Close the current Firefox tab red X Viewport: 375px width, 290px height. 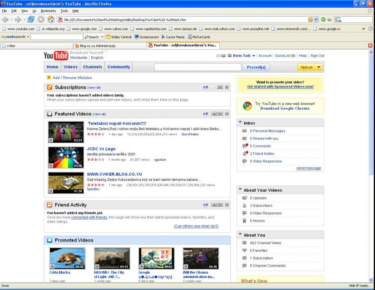pos(370,46)
